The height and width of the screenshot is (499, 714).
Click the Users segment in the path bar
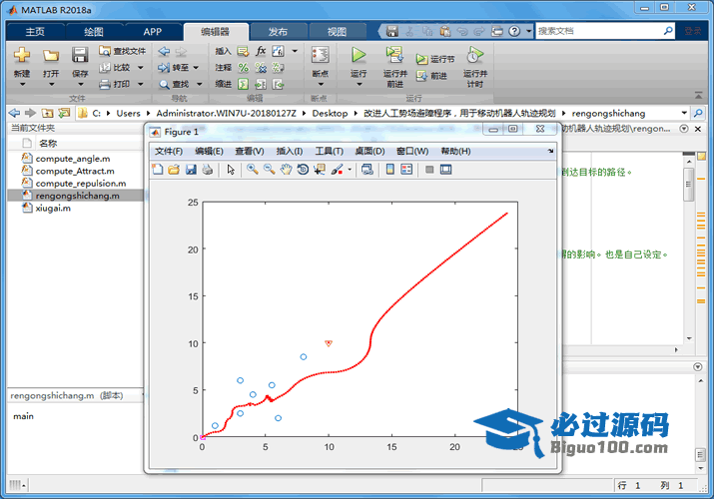coord(128,113)
